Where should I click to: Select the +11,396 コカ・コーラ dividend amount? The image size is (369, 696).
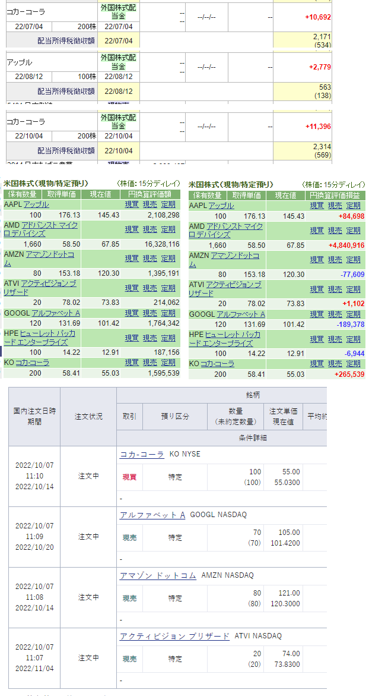tap(319, 127)
